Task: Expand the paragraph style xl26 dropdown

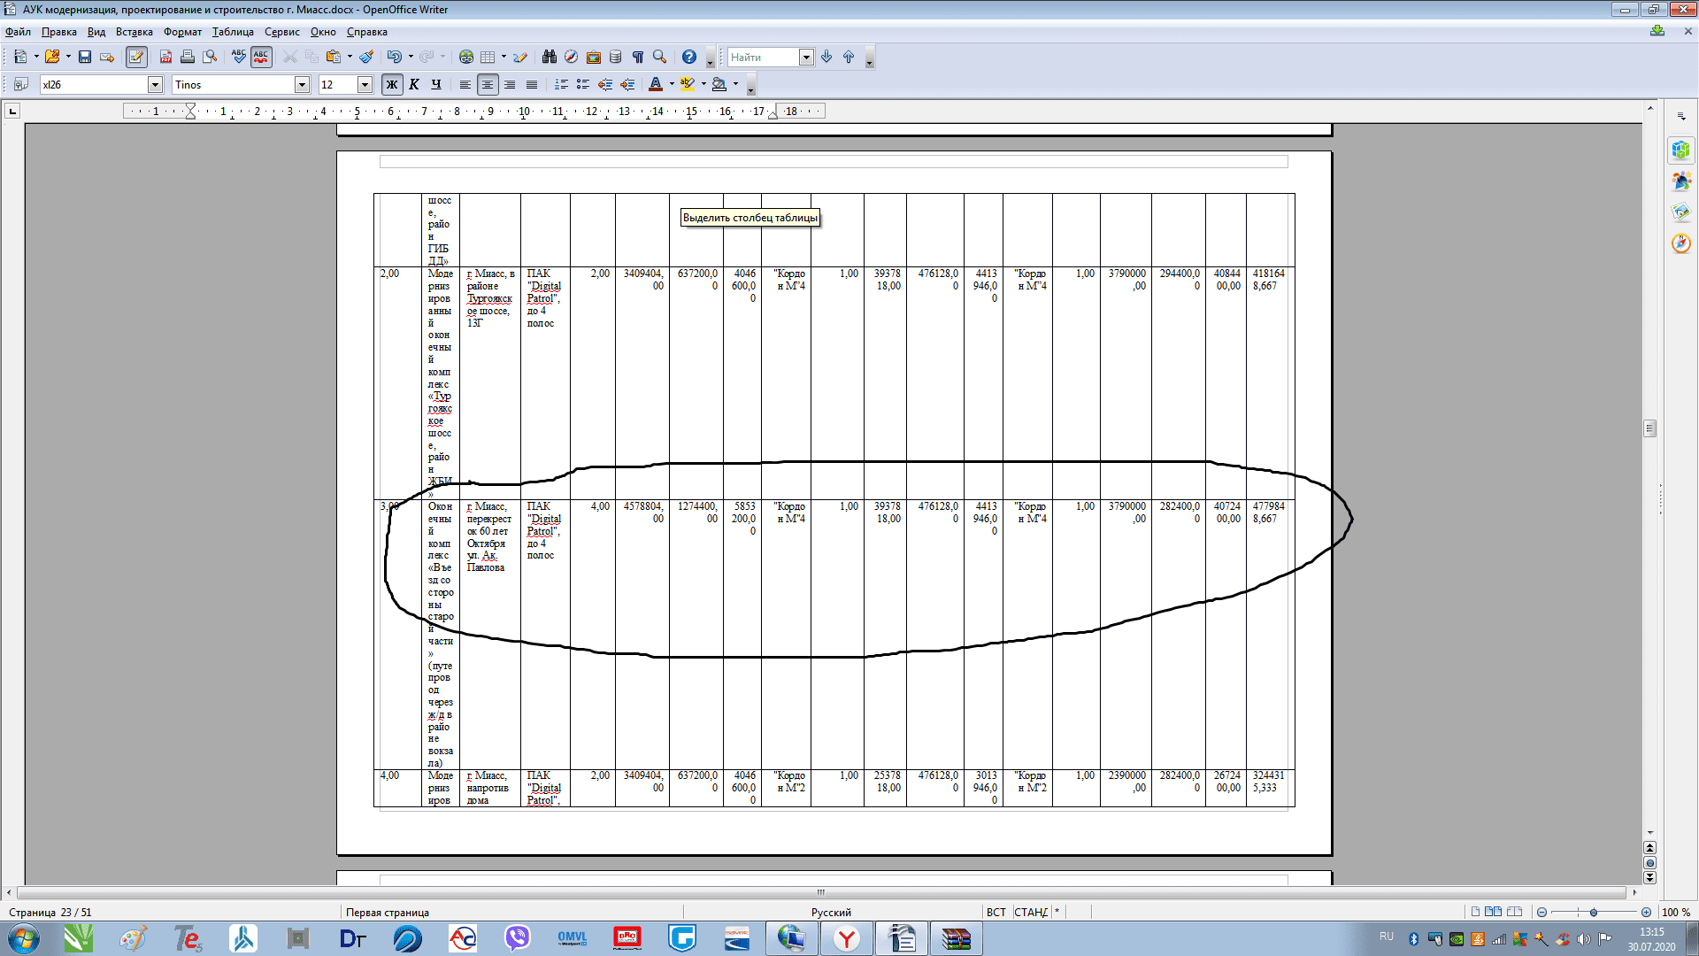Action: [155, 84]
